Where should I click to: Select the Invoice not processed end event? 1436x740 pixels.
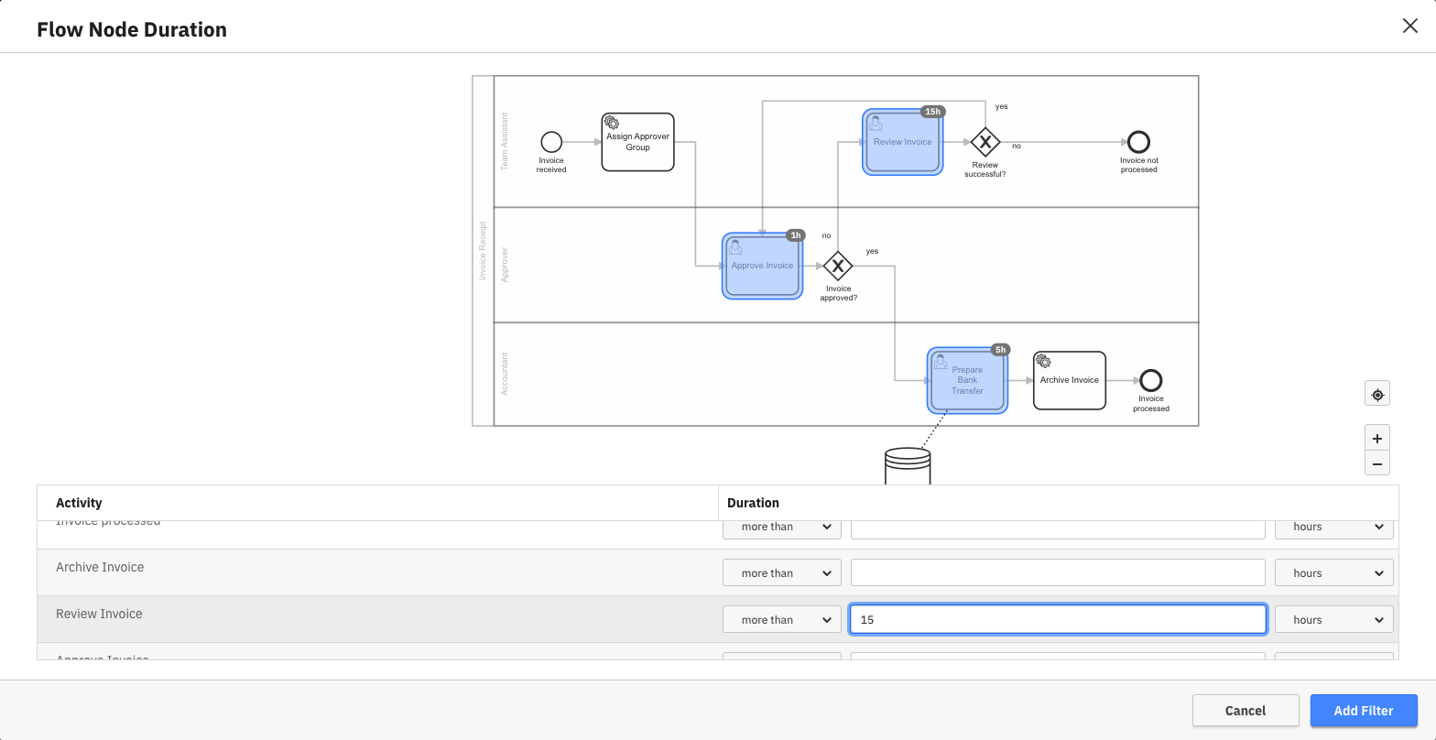pyautogui.click(x=1138, y=142)
